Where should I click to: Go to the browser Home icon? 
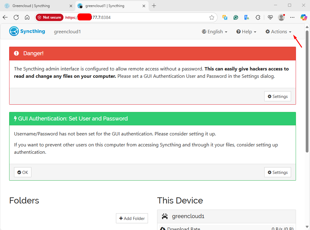coord(27,17)
